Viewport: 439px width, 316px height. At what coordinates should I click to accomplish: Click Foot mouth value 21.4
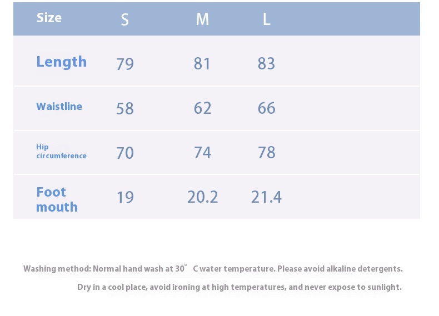coord(266,197)
